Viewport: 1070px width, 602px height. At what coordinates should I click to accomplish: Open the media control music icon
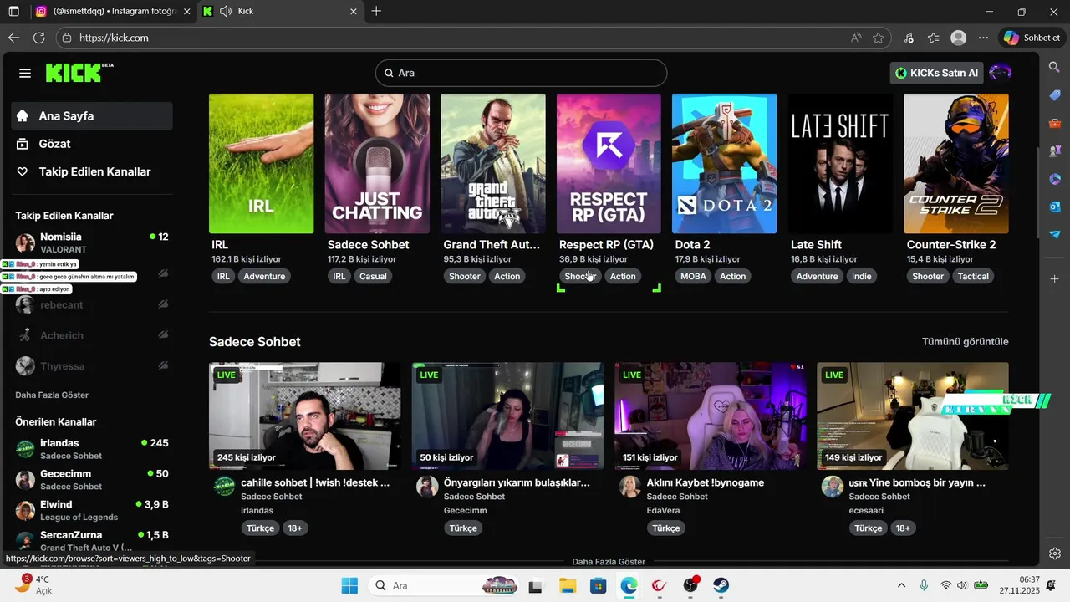(x=909, y=38)
